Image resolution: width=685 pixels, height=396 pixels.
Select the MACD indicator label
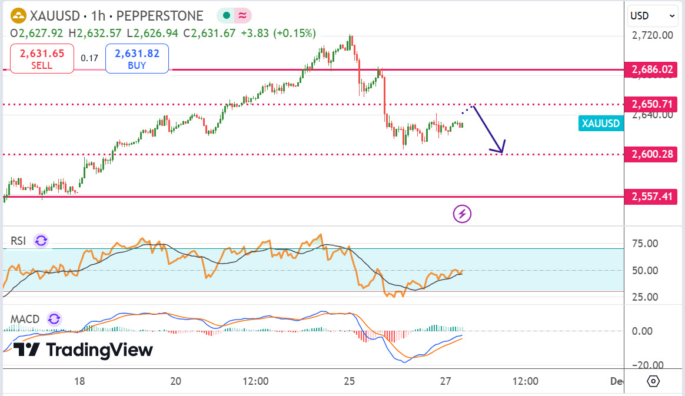pyautogui.click(x=25, y=320)
